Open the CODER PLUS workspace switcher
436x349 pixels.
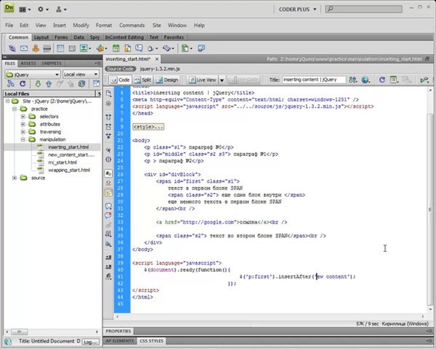298,9
